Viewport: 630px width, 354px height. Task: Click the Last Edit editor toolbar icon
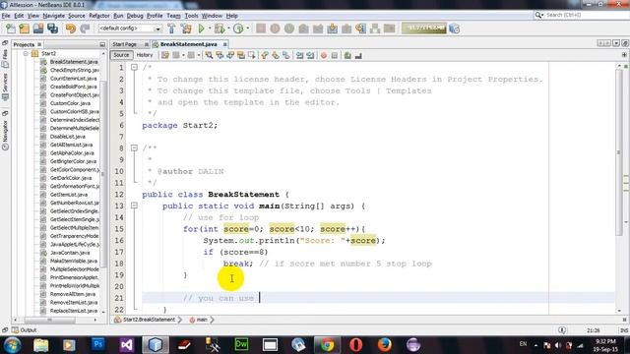[x=165, y=55]
